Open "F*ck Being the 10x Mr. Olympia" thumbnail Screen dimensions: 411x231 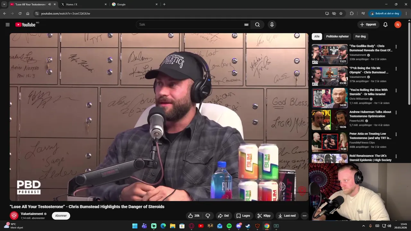point(330,76)
